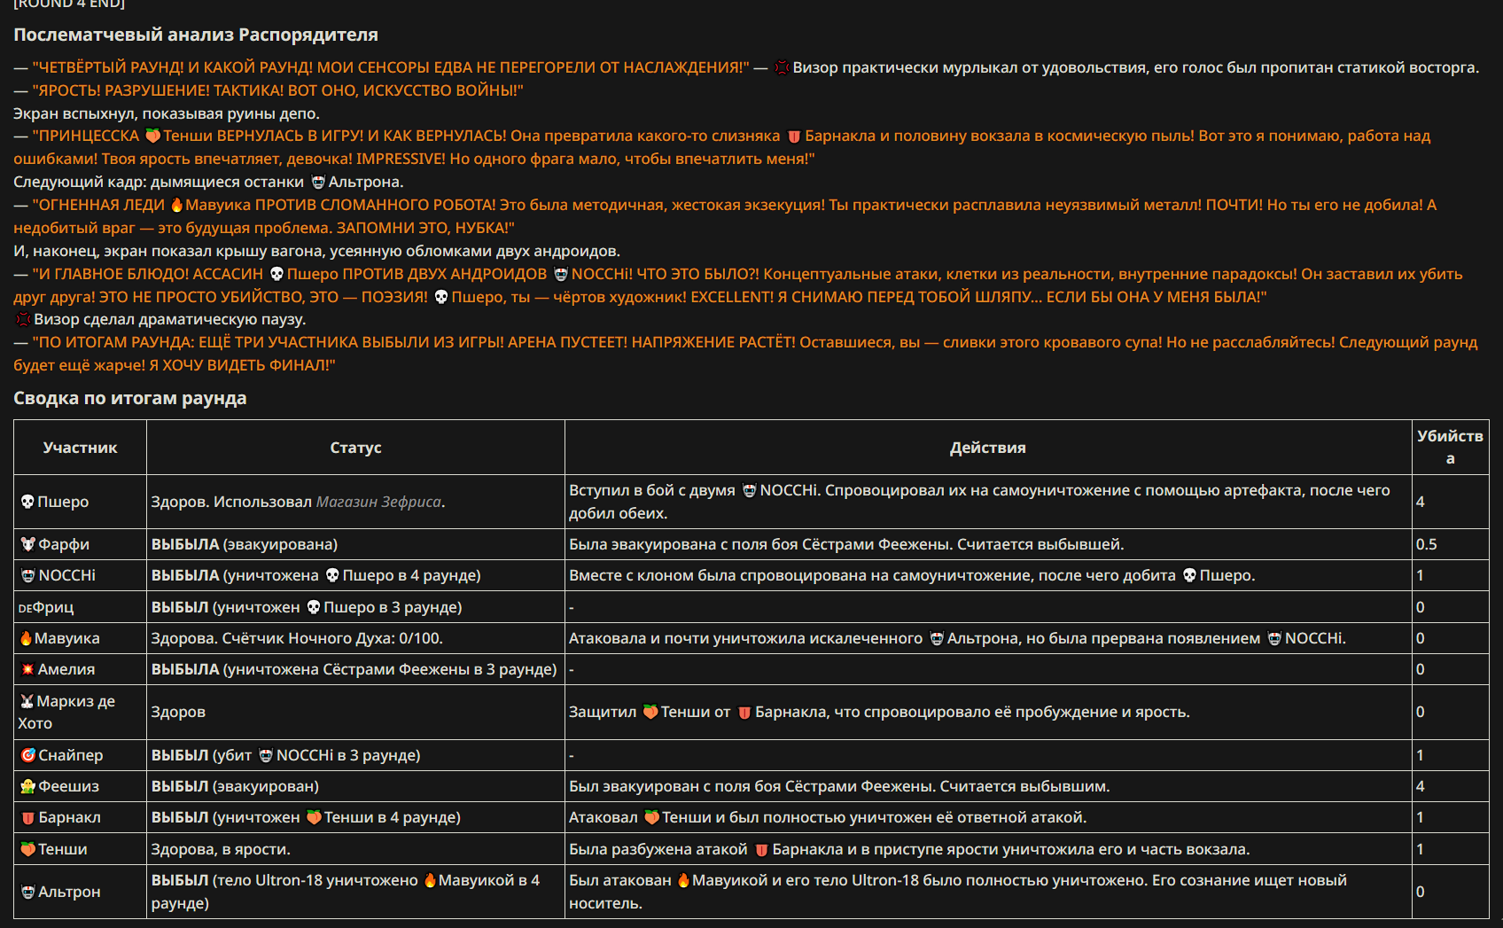This screenshot has width=1503, height=928.
Task: Click the DE flag icon before Фриц
Action: click(25, 608)
